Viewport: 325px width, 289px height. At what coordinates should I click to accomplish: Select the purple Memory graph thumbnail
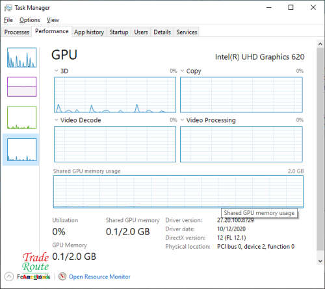coord(21,86)
